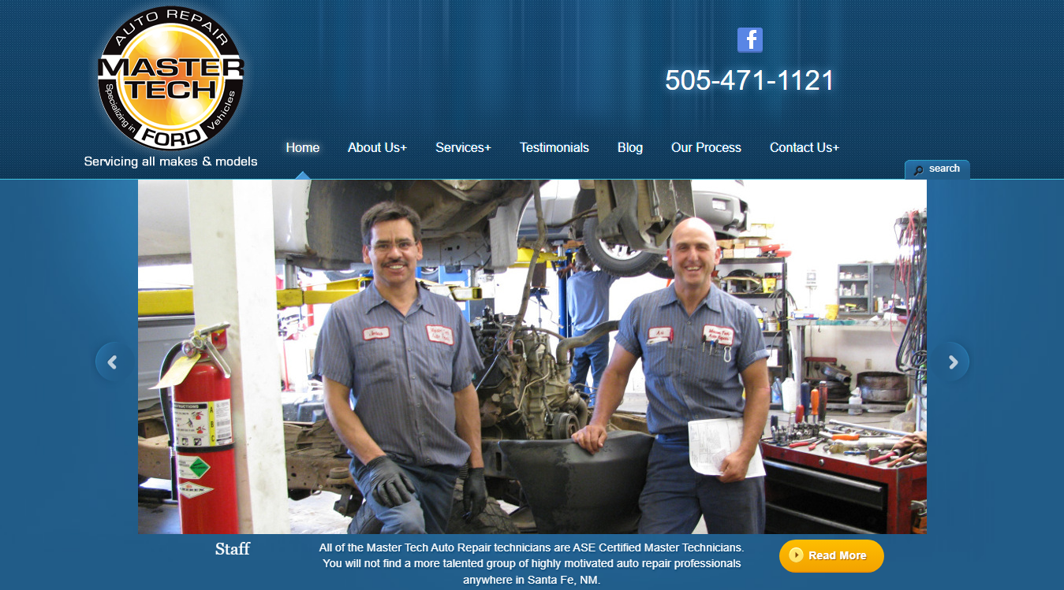Screen dimensions: 1064x590
Task: Click the 'Servicing all makes & models' tagline
Action: pos(170,161)
